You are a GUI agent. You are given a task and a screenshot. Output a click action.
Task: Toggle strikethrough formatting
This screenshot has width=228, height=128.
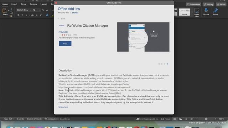pos(32,15)
